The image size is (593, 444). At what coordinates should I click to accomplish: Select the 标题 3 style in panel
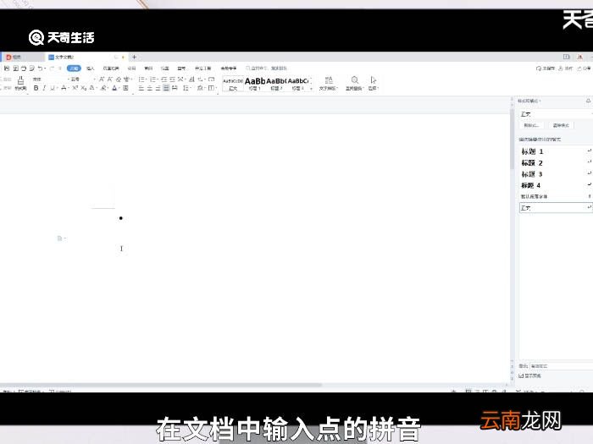coord(555,174)
